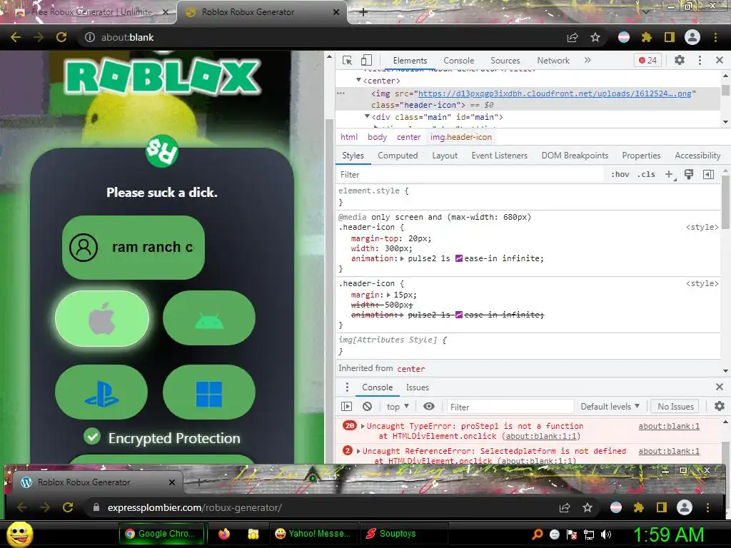Screen dimensions: 731x548
Task: Switch to the Elements tab
Action: pos(410,61)
